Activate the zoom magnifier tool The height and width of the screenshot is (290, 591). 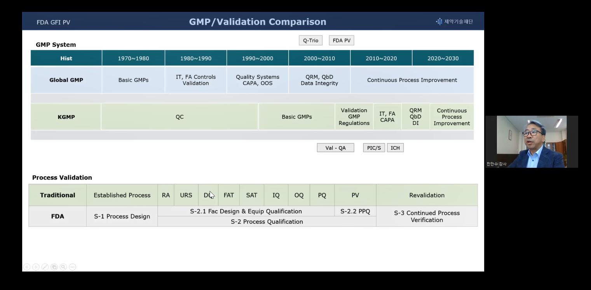point(63,267)
